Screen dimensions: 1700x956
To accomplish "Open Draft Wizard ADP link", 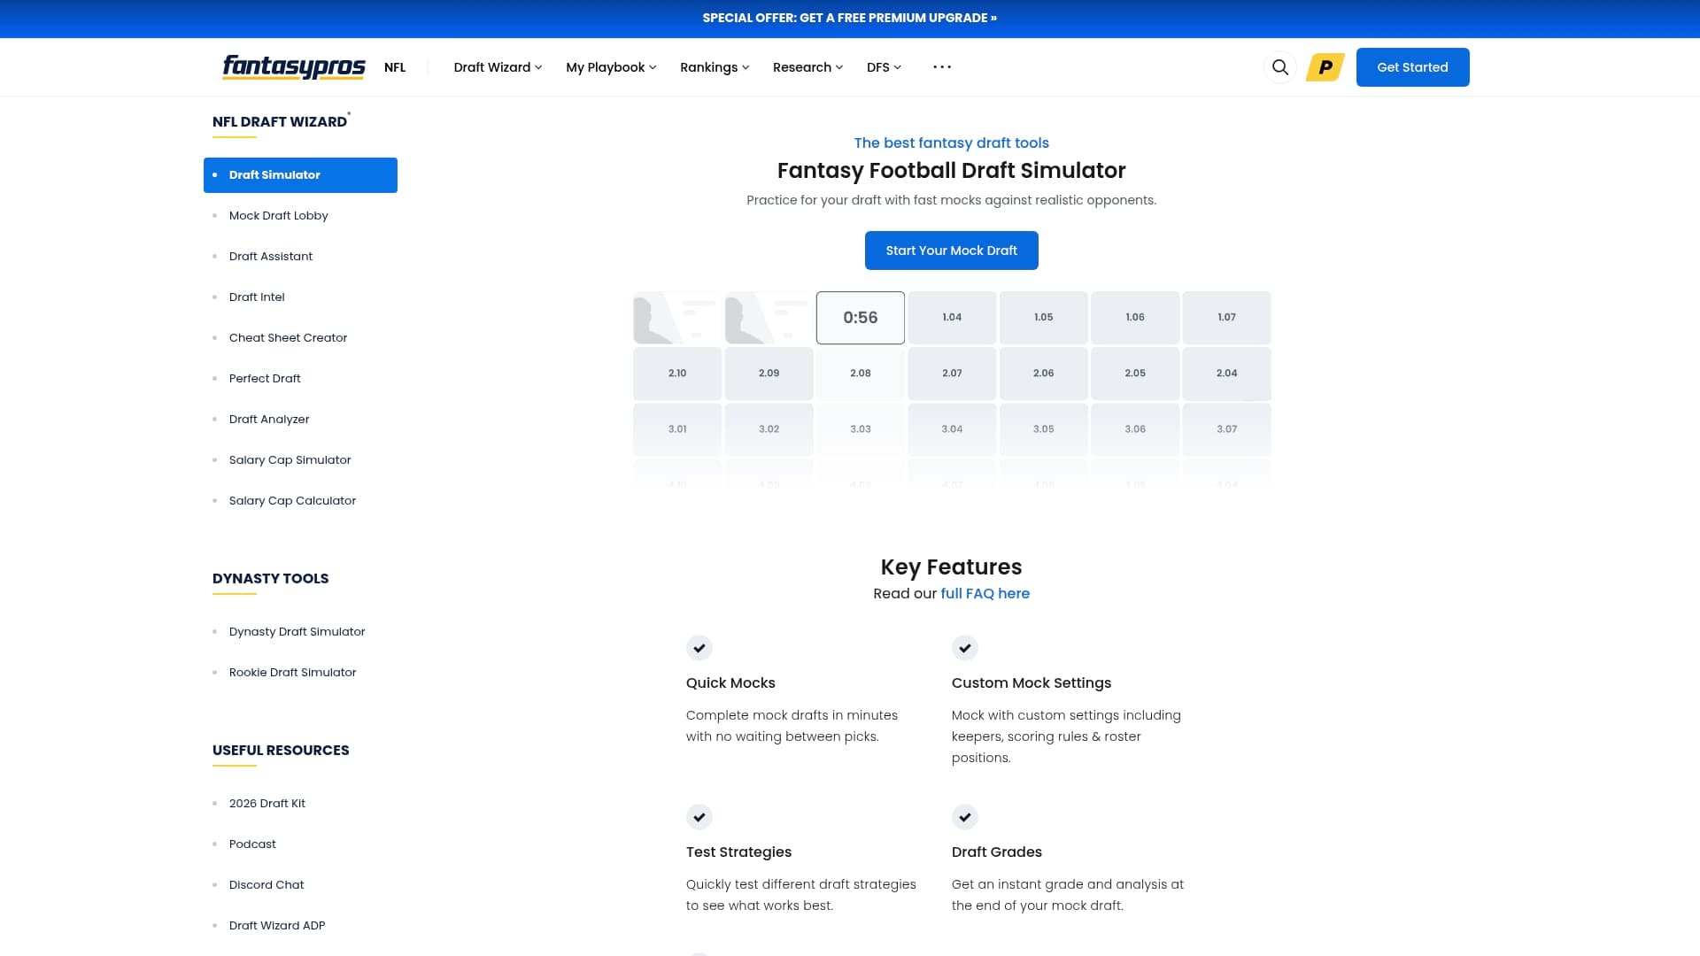I will tap(277, 926).
